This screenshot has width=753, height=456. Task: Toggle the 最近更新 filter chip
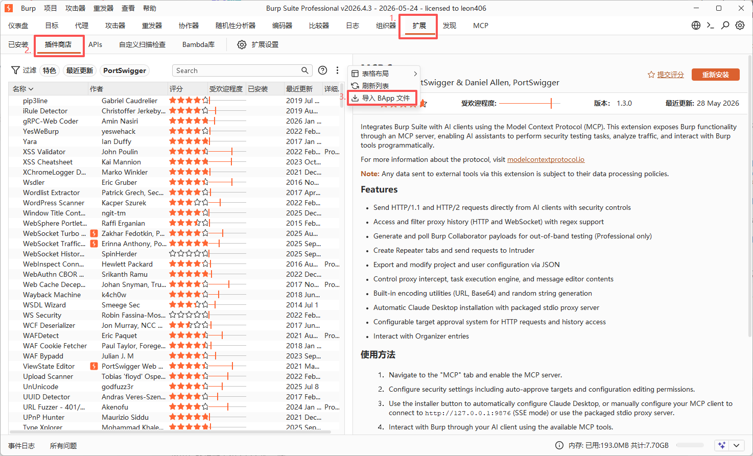(80, 70)
